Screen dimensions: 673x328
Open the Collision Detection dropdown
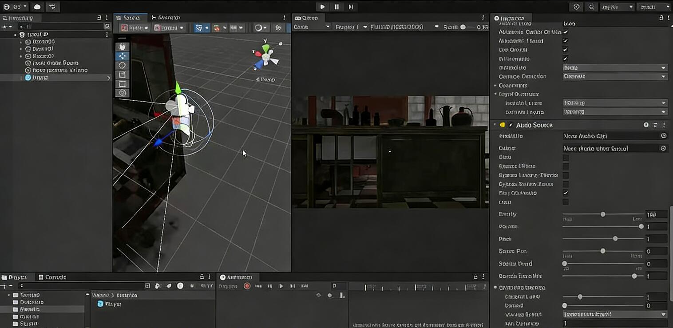coord(615,76)
